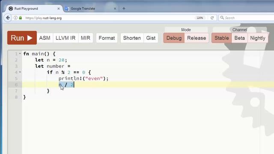Image resolution: width=274 pixels, height=154 pixels.
Task: Focus the address bar URL
Action: tap(43, 18)
